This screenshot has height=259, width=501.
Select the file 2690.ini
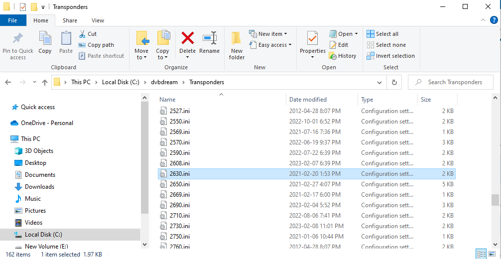pos(307,205)
